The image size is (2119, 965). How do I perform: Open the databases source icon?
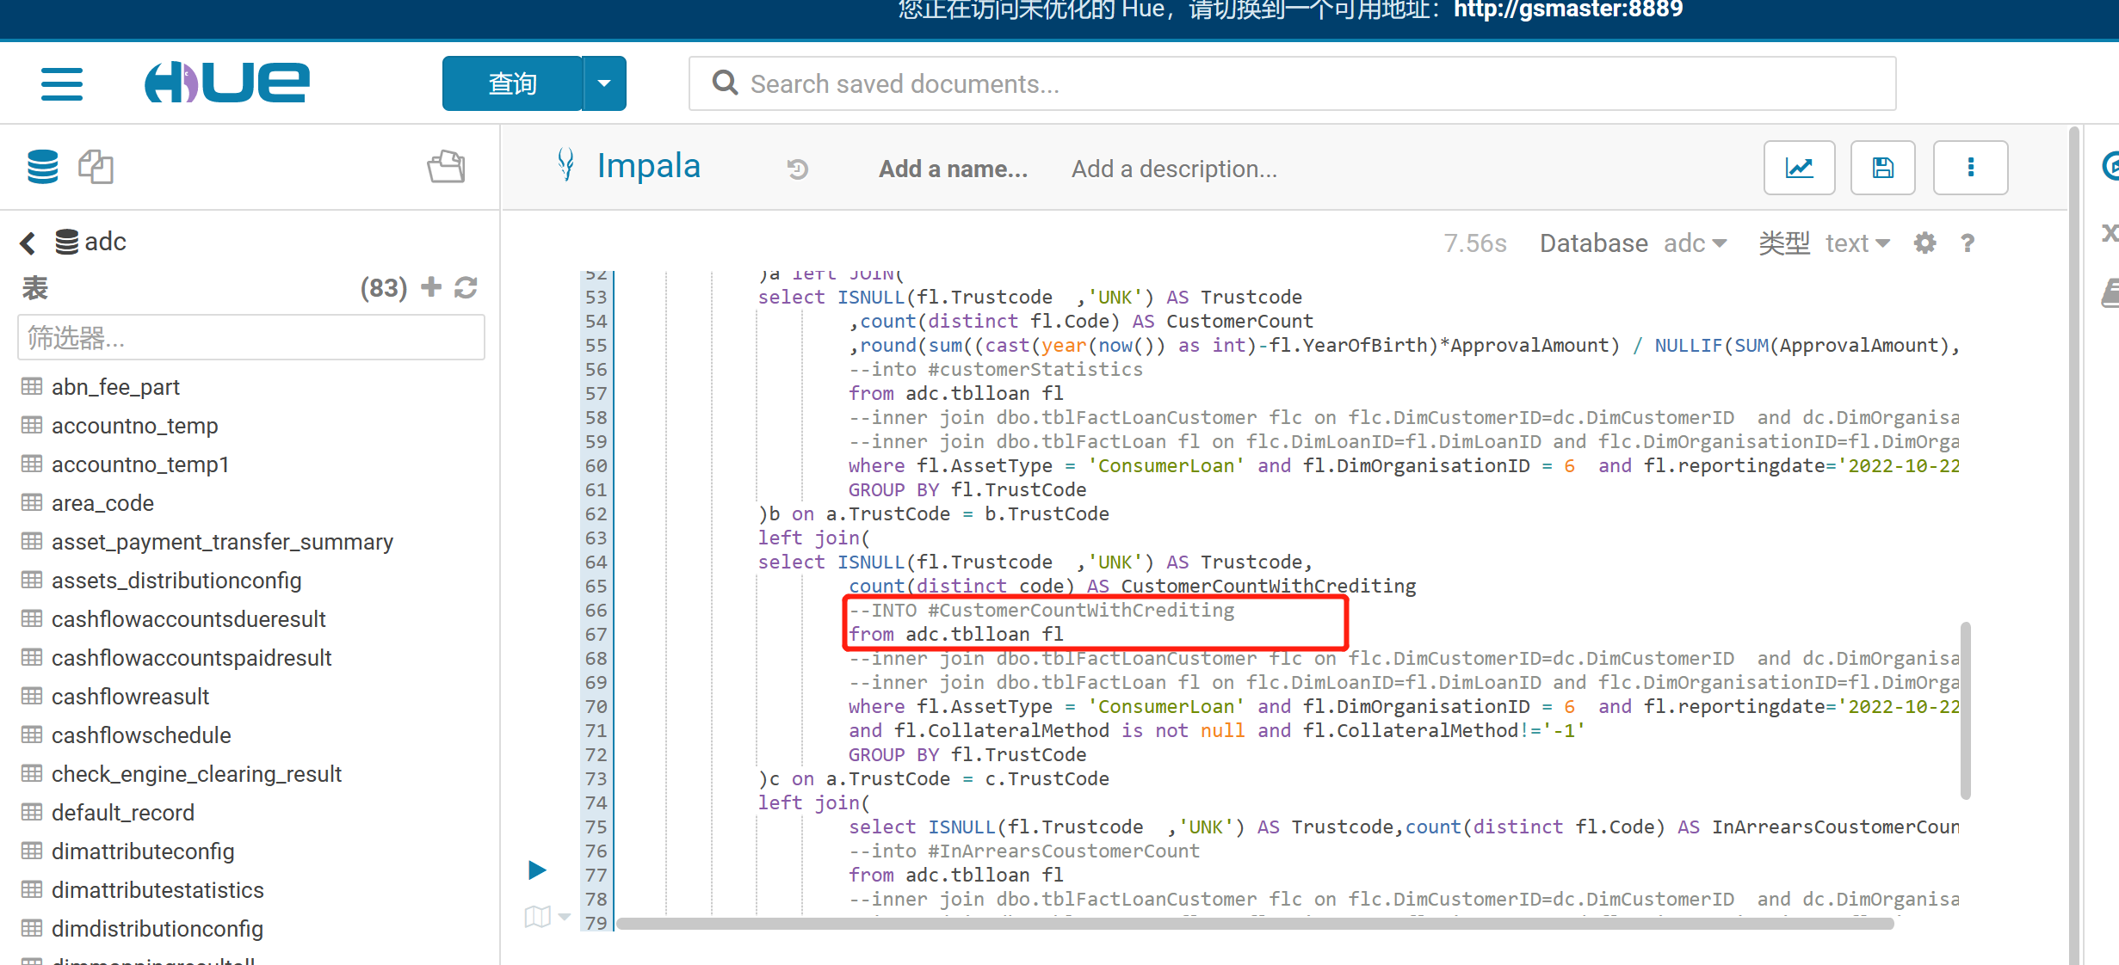(x=42, y=167)
